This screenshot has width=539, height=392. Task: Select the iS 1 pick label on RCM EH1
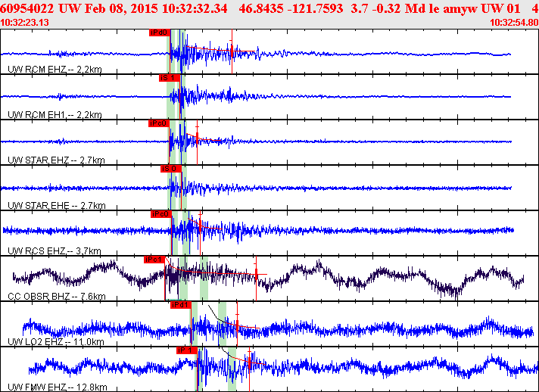tap(170, 78)
